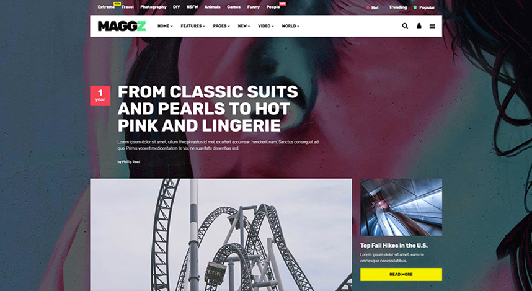
Task: Click the MAGGZ logo
Action: coord(122,26)
